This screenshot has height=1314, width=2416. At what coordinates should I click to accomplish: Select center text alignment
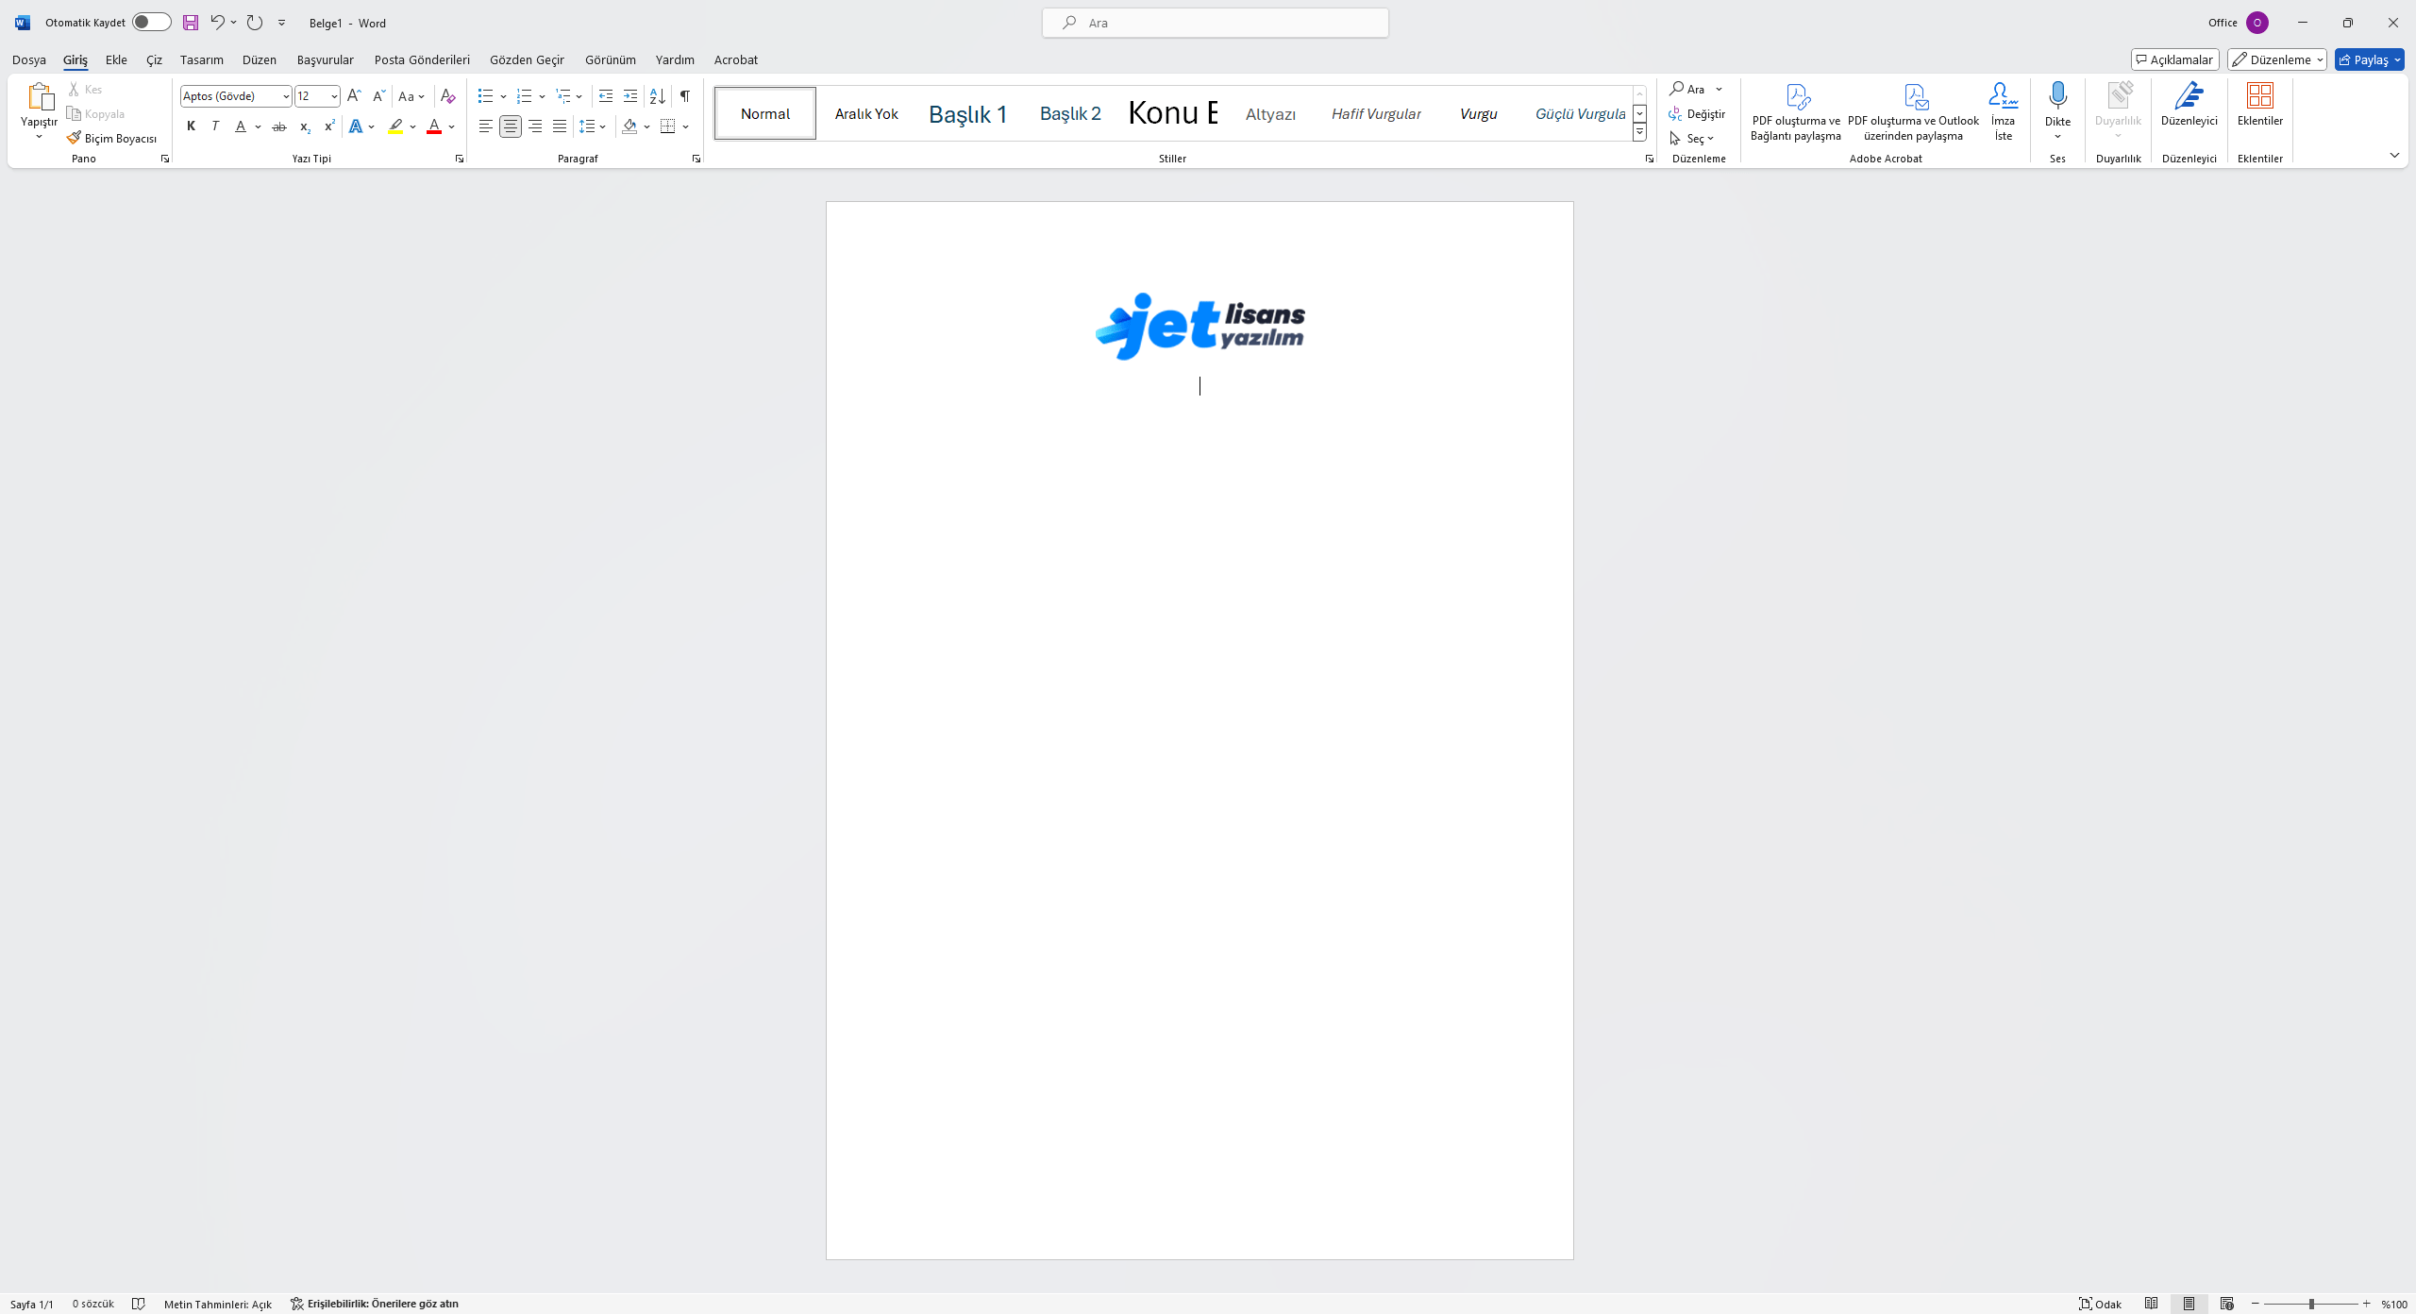click(510, 126)
